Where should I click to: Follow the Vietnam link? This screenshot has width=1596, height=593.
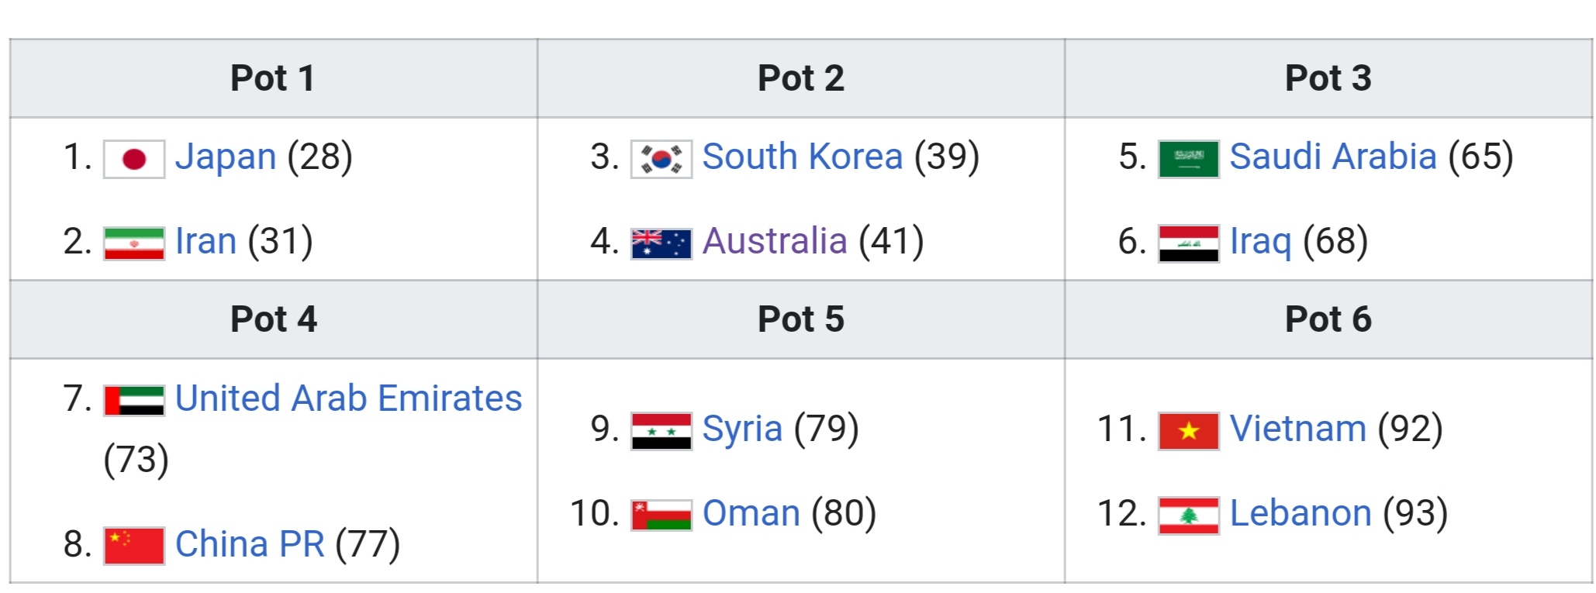tap(1298, 428)
